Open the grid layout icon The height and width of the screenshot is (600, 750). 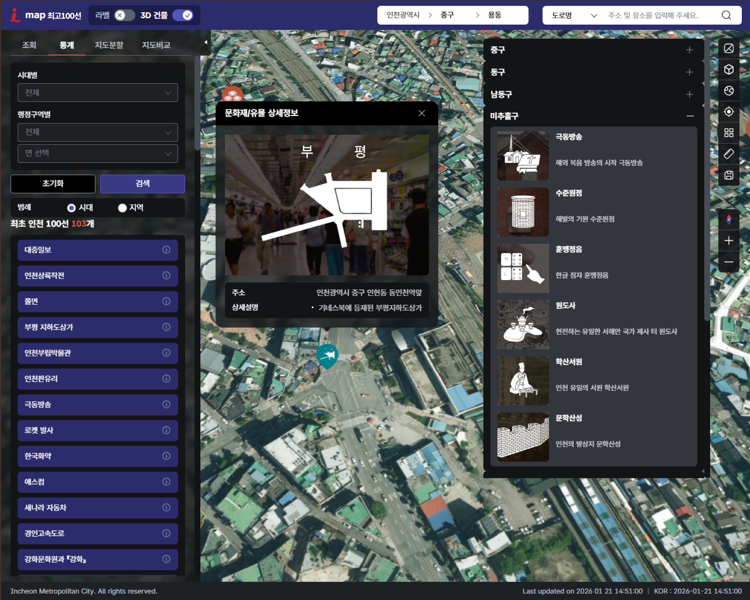728,132
